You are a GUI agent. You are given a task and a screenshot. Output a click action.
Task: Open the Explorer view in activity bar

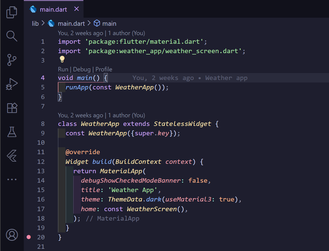pyautogui.click(x=12, y=12)
